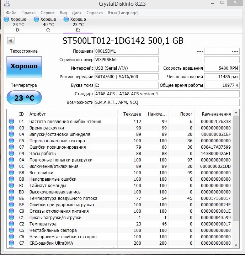Click status icon for Отказы отключения питания row
245x255 pixels.
click(x=11, y=211)
